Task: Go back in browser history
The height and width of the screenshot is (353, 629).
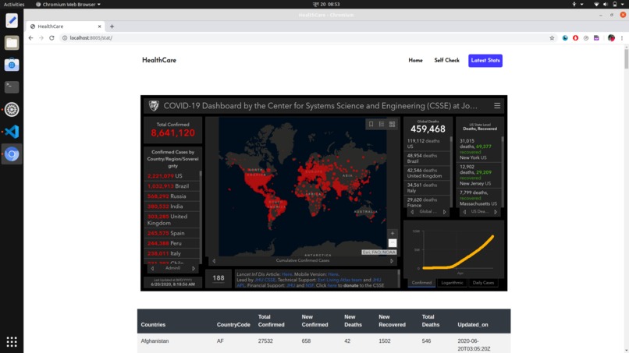Action: (31, 37)
